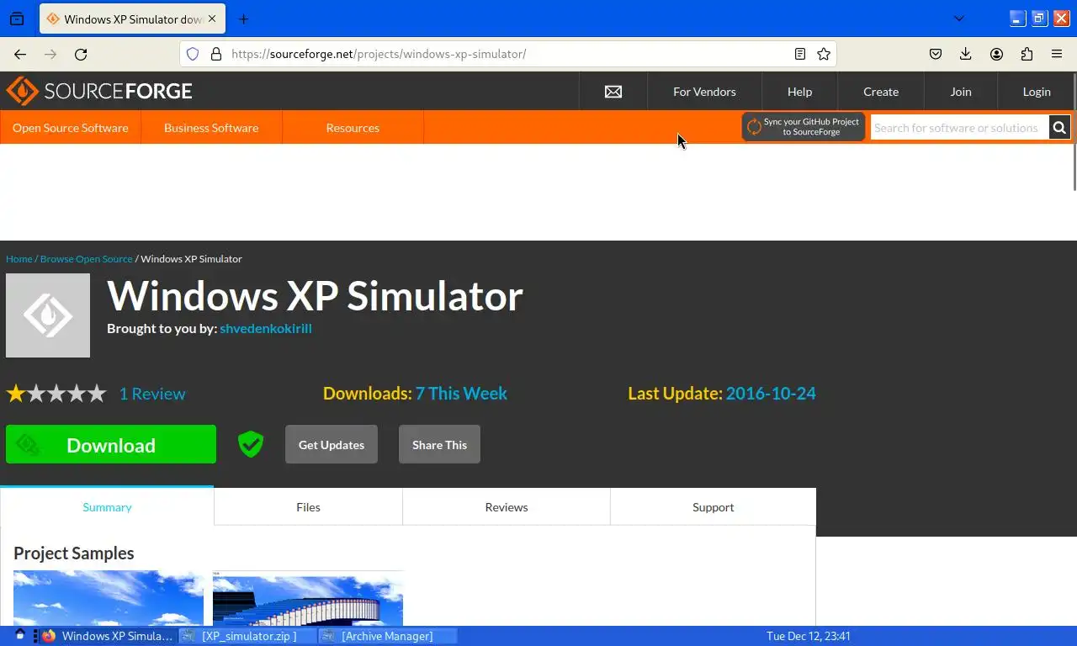Open the Help header item
Viewport: 1077px width, 646px height.
pyautogui.click(x=799, y=92)
